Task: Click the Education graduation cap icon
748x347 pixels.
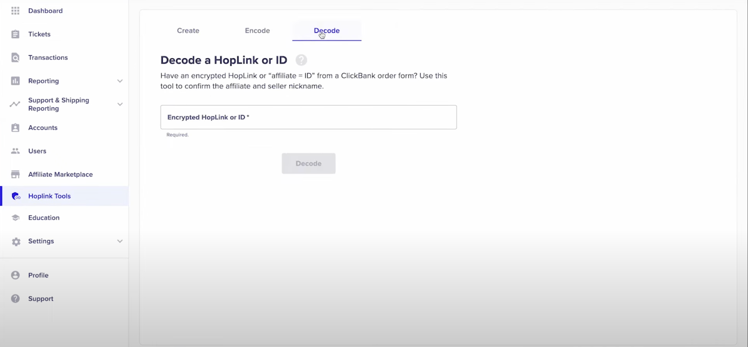Action: [15, 218]
